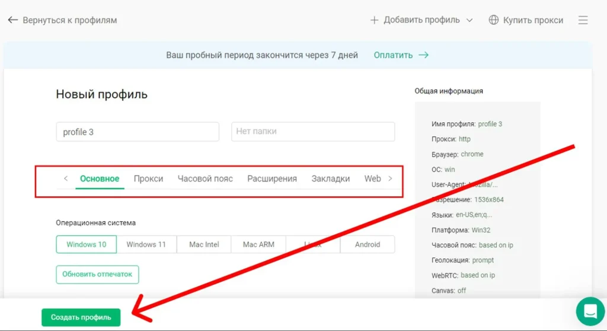607x331 pixels.
Task: Switch to the 'Расширения' tab
Action: (272, 179)
